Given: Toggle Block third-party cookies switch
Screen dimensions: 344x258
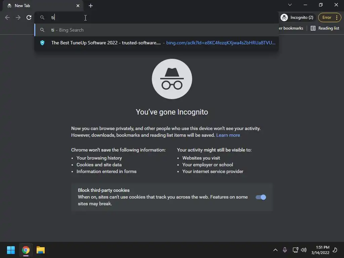Looking at the screenshot, I should pos(261,197).
